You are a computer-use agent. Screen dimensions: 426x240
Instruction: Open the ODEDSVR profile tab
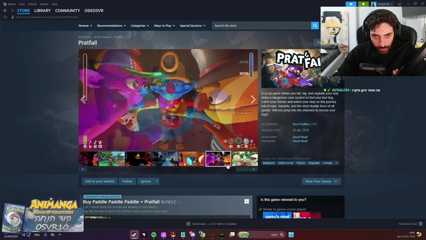pyautogui.click(x=94, y=11)
